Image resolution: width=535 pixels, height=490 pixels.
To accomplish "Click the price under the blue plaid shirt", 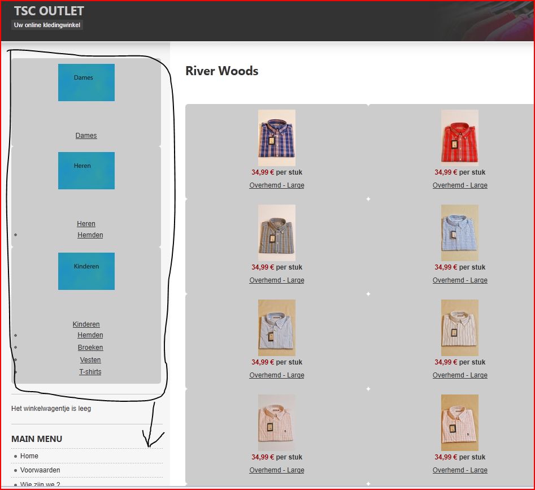I will (x=277, y=172).
